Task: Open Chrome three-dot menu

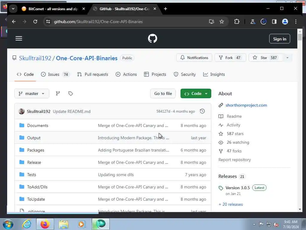Action: coord(296,22)
